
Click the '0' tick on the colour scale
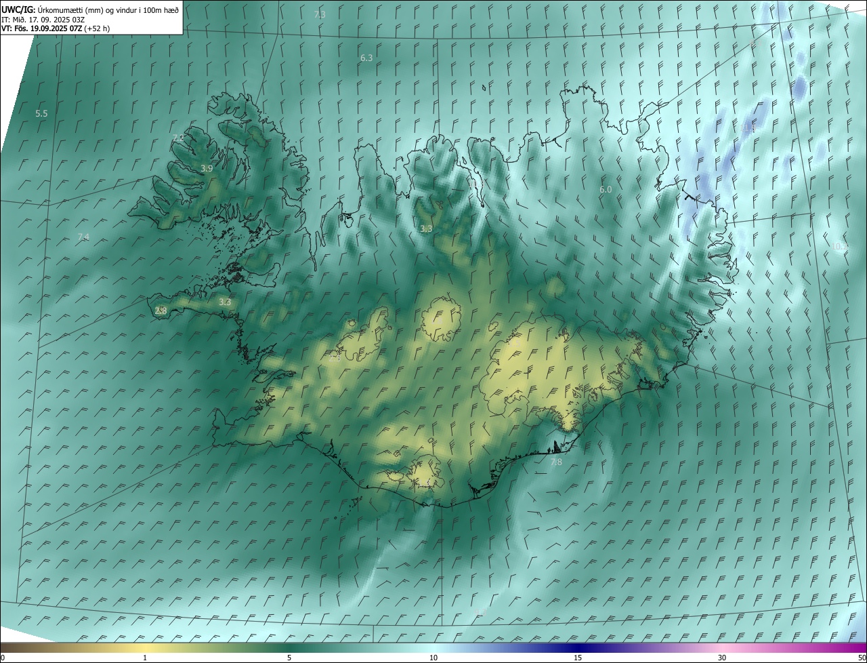3,658
